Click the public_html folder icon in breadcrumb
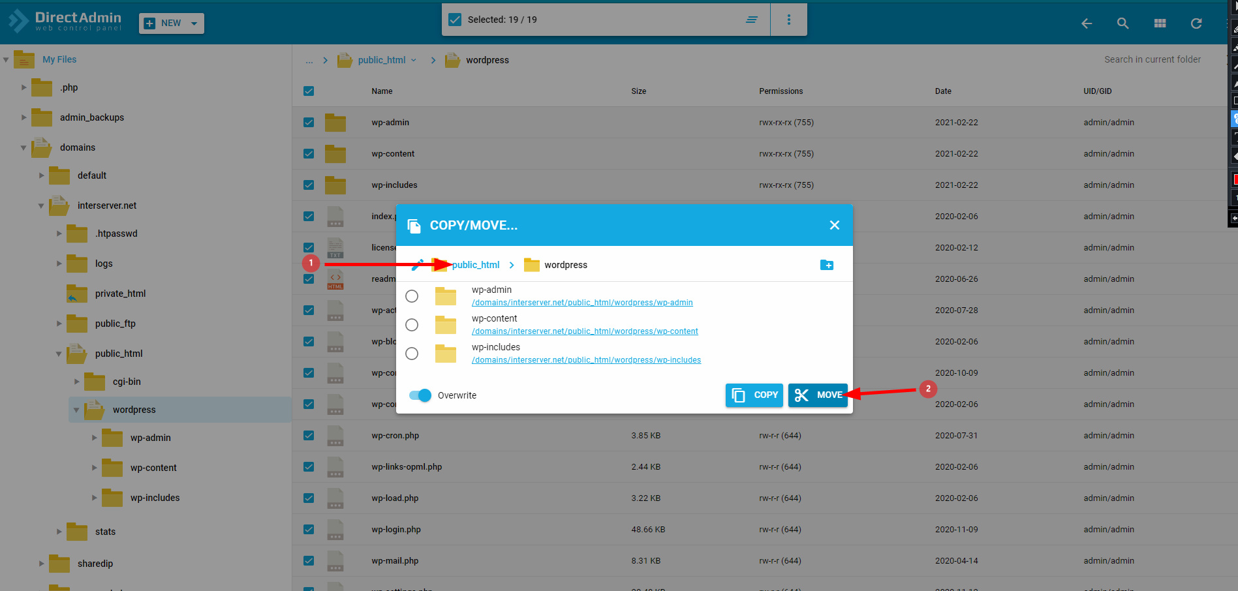The height and width of the screenshot is (591, 1238). tap(345, 60)
